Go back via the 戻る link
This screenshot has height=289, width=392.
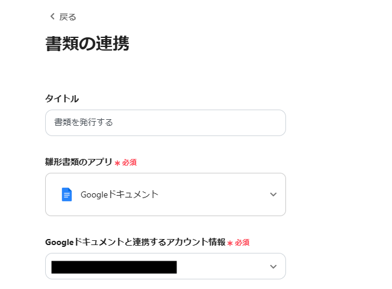coord(67,17)
